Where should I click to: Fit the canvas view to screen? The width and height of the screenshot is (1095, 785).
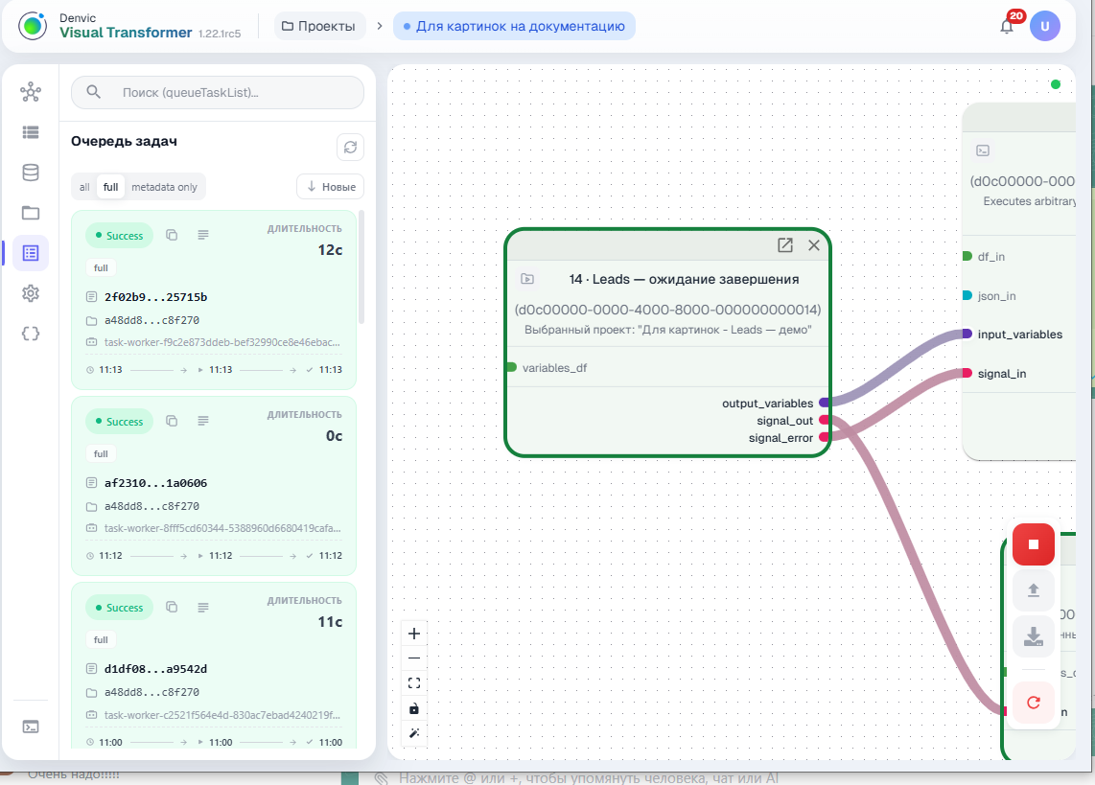tap(414, 683)
